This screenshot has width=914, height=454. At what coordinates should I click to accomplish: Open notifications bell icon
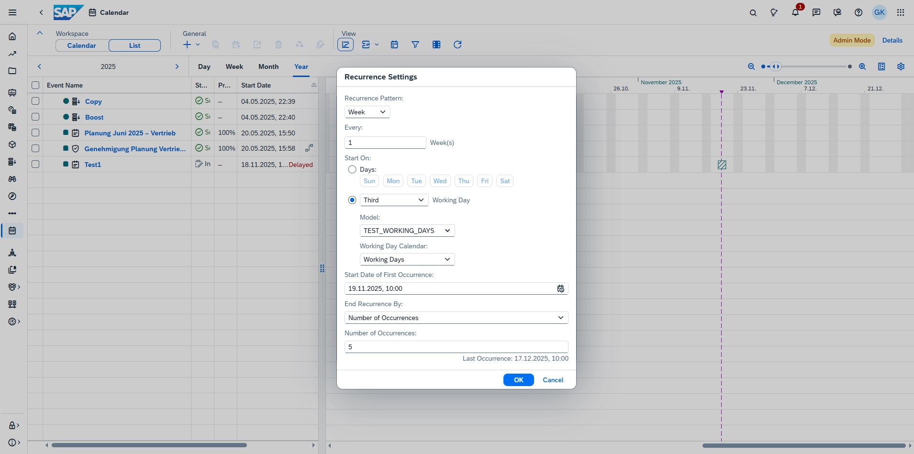click(x=795, y=12)
